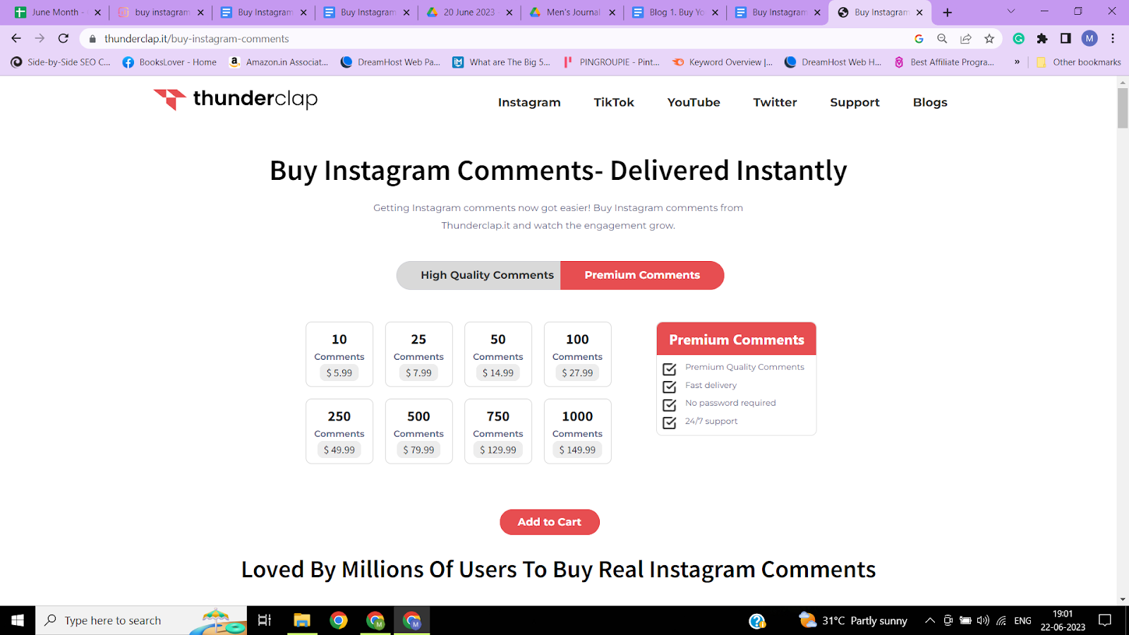
Task: Choose the 250 Comments $49.99 package
Action: tap(339, 431)
